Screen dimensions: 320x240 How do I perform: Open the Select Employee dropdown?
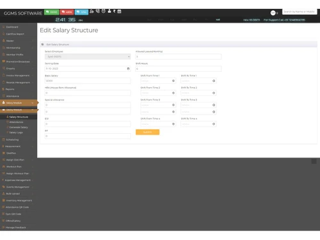pyautogui.click(x=88, y=56)
